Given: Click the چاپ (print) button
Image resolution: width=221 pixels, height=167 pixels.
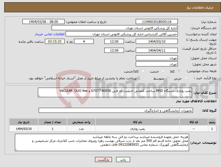Looking at the screenshot, I should (123, 159).
